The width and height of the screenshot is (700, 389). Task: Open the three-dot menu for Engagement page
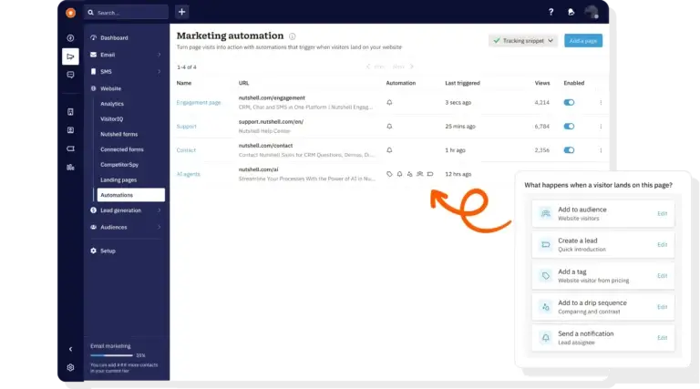(601, 103)
